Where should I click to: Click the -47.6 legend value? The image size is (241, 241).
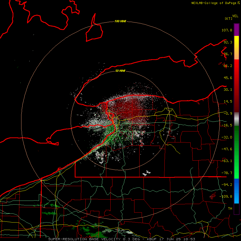point(227,149)
